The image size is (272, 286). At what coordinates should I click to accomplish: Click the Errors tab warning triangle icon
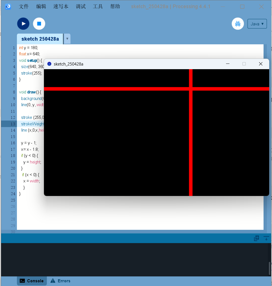point(53,281)
